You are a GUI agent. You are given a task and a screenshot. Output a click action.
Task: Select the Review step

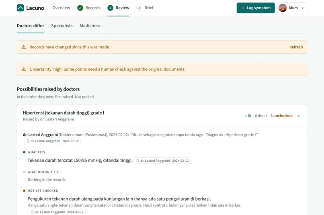(118, 8)
